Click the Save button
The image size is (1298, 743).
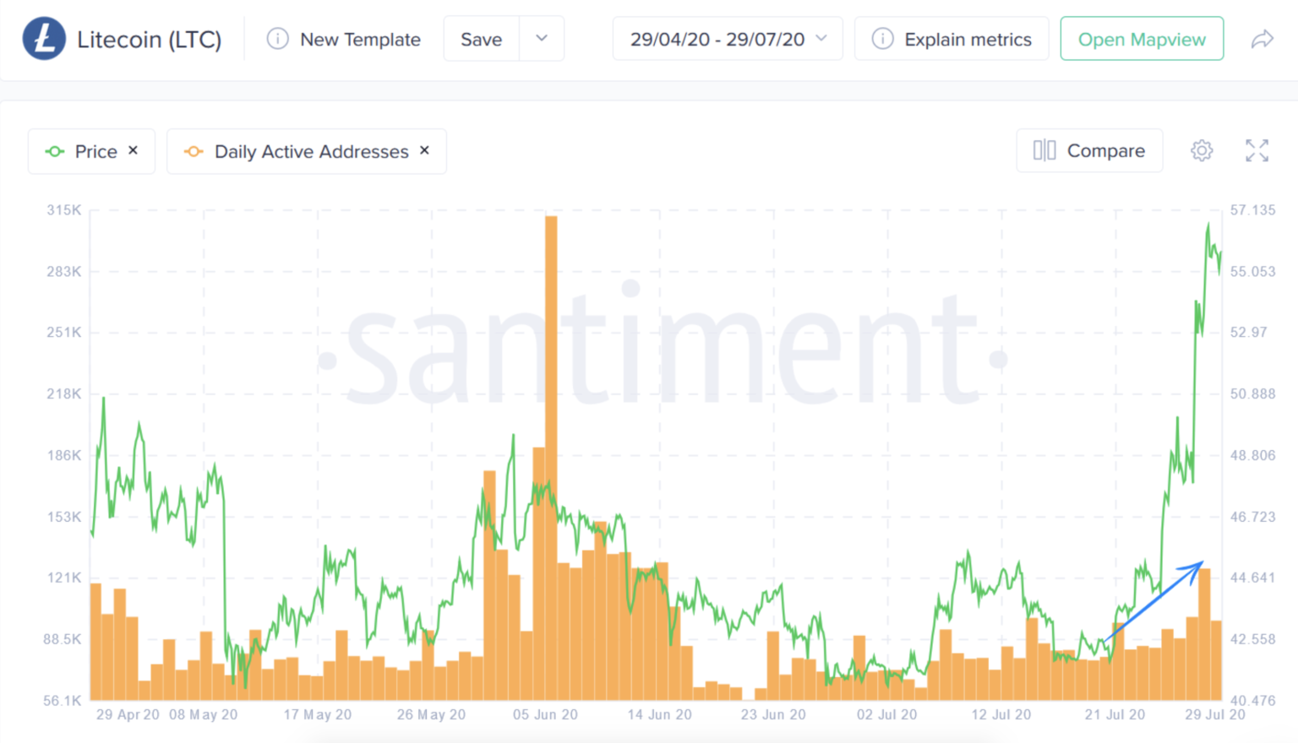pos(482,39)
